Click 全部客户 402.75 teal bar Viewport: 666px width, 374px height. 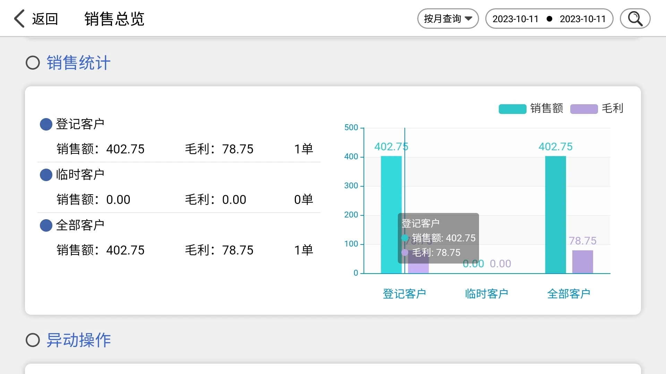point(555,215)
